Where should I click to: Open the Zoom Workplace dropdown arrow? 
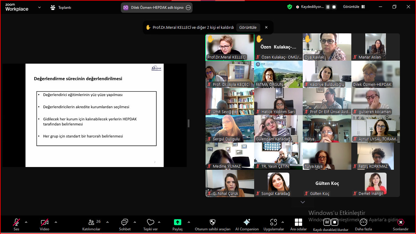tap(39, 7)
